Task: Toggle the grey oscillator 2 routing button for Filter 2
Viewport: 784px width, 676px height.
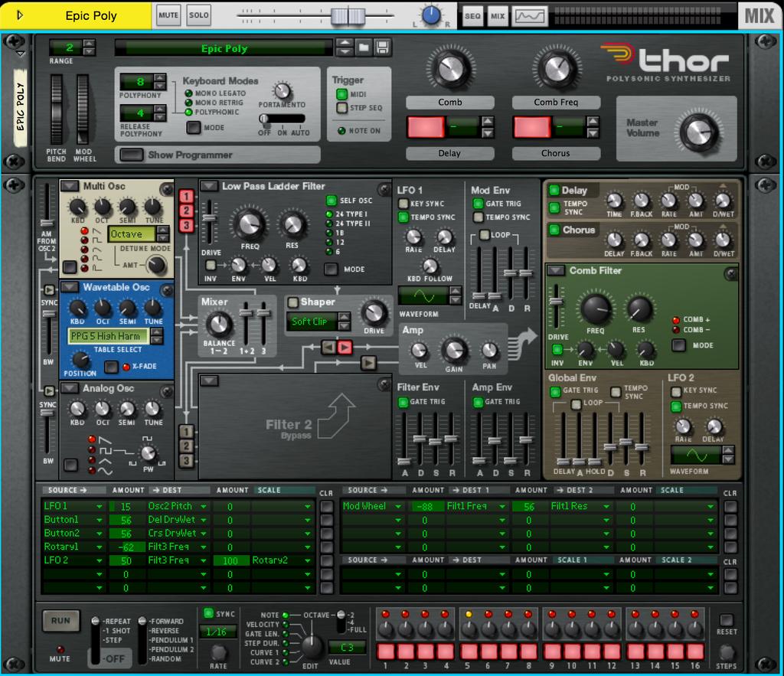Action: pos(186,446)
